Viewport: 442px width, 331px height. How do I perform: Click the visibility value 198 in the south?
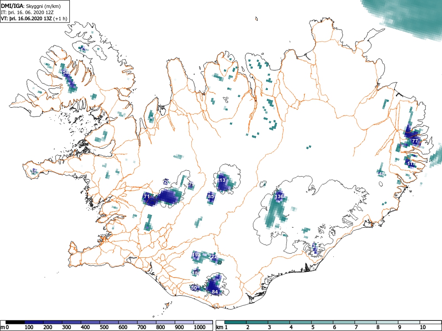(196, 255)
